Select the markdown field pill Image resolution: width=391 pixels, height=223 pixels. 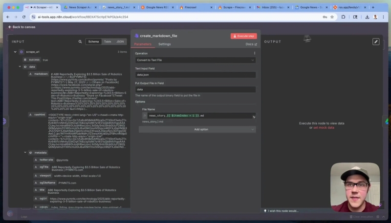(39, 74)
